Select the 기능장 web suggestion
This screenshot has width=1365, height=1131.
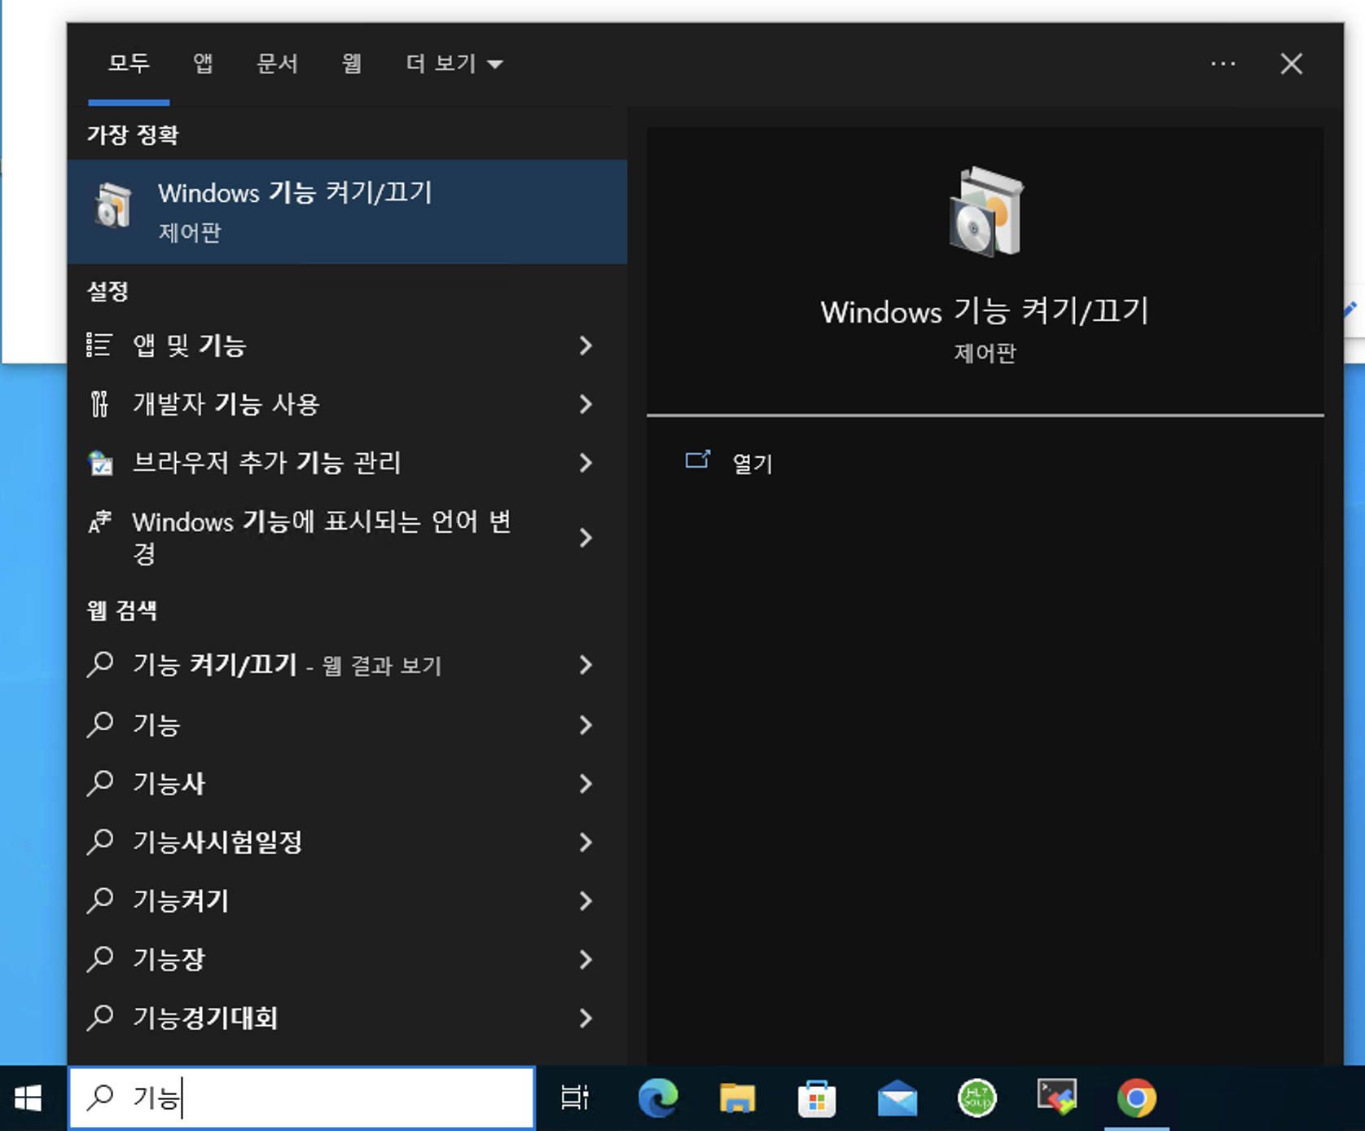pyautogui.click(x=348, y=959)
